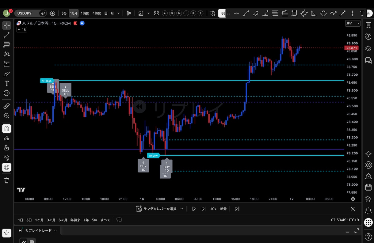Open the go-to-date calendar icon
This screenshot has width=374, height=243.
(119, 220)
